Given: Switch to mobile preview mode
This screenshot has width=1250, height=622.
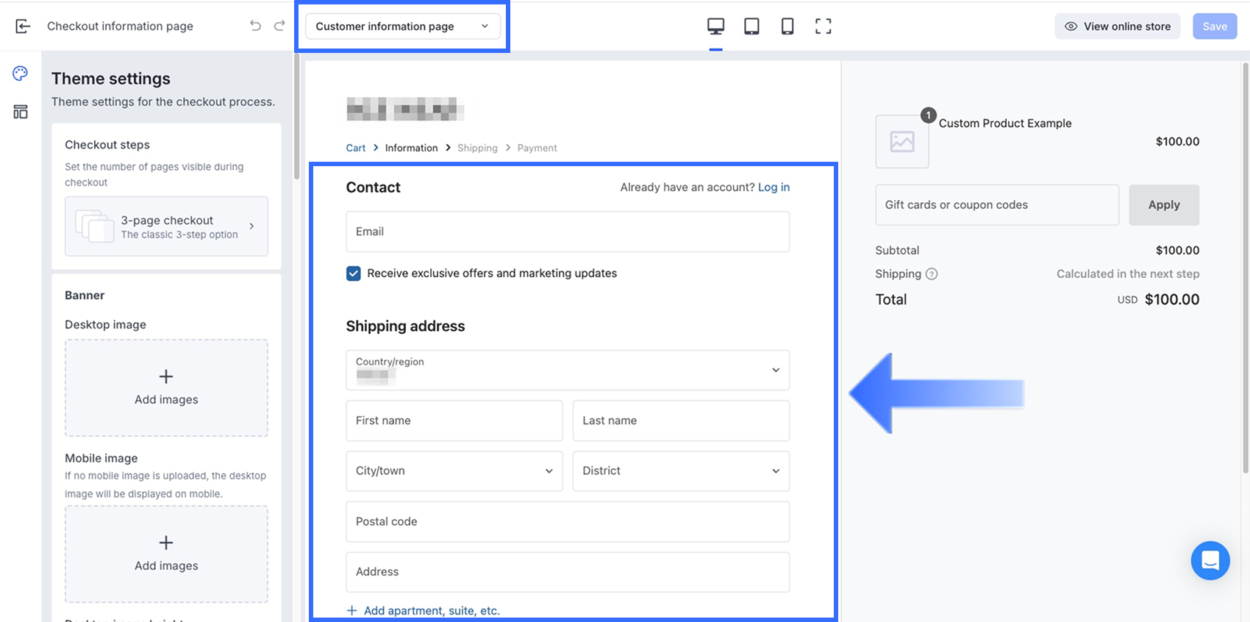Looking at the screenshot, I should (x=787, y=26).
